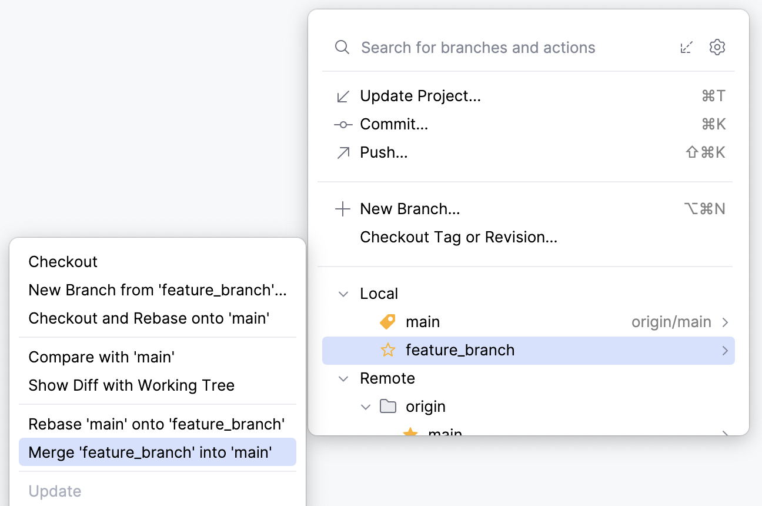Image resolution: width=762 pixels, height=506 pixels.
Task: Click the Commit node icon
Action: pos(343,124)
